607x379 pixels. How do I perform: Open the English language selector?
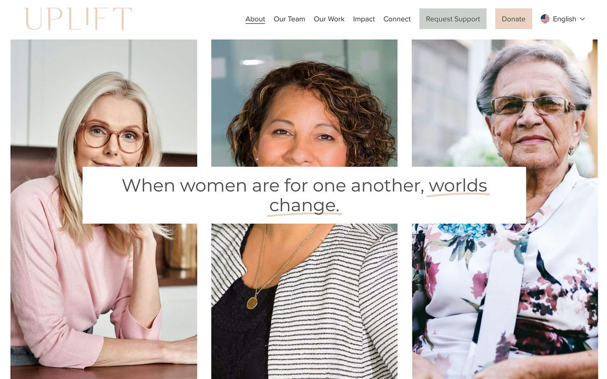click(564, 19)
